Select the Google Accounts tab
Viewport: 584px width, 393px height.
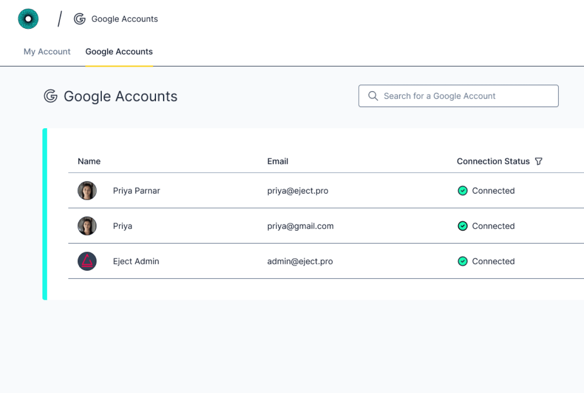coord(119,51)
